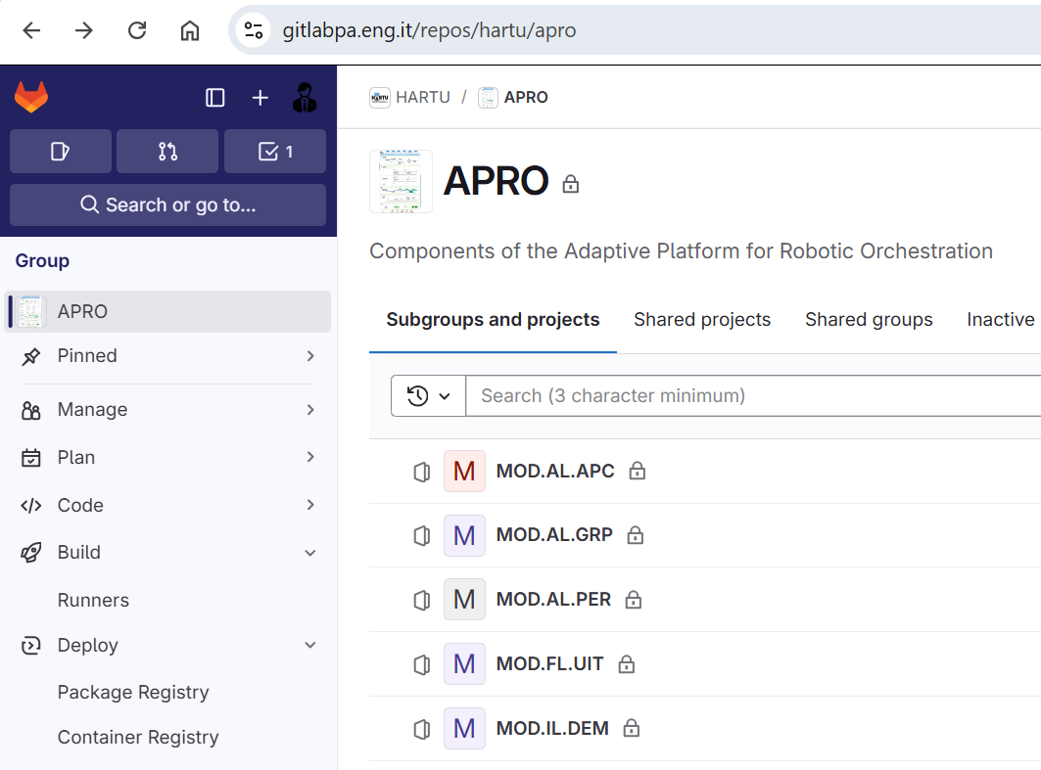Reload the page with the refresh icon
Viewport: 1041px width, 770px height.
point(137,30)
